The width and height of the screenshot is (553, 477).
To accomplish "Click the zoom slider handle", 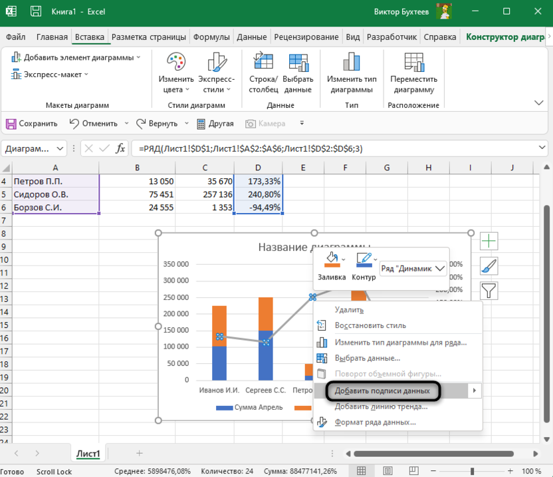I will [472, 471].
